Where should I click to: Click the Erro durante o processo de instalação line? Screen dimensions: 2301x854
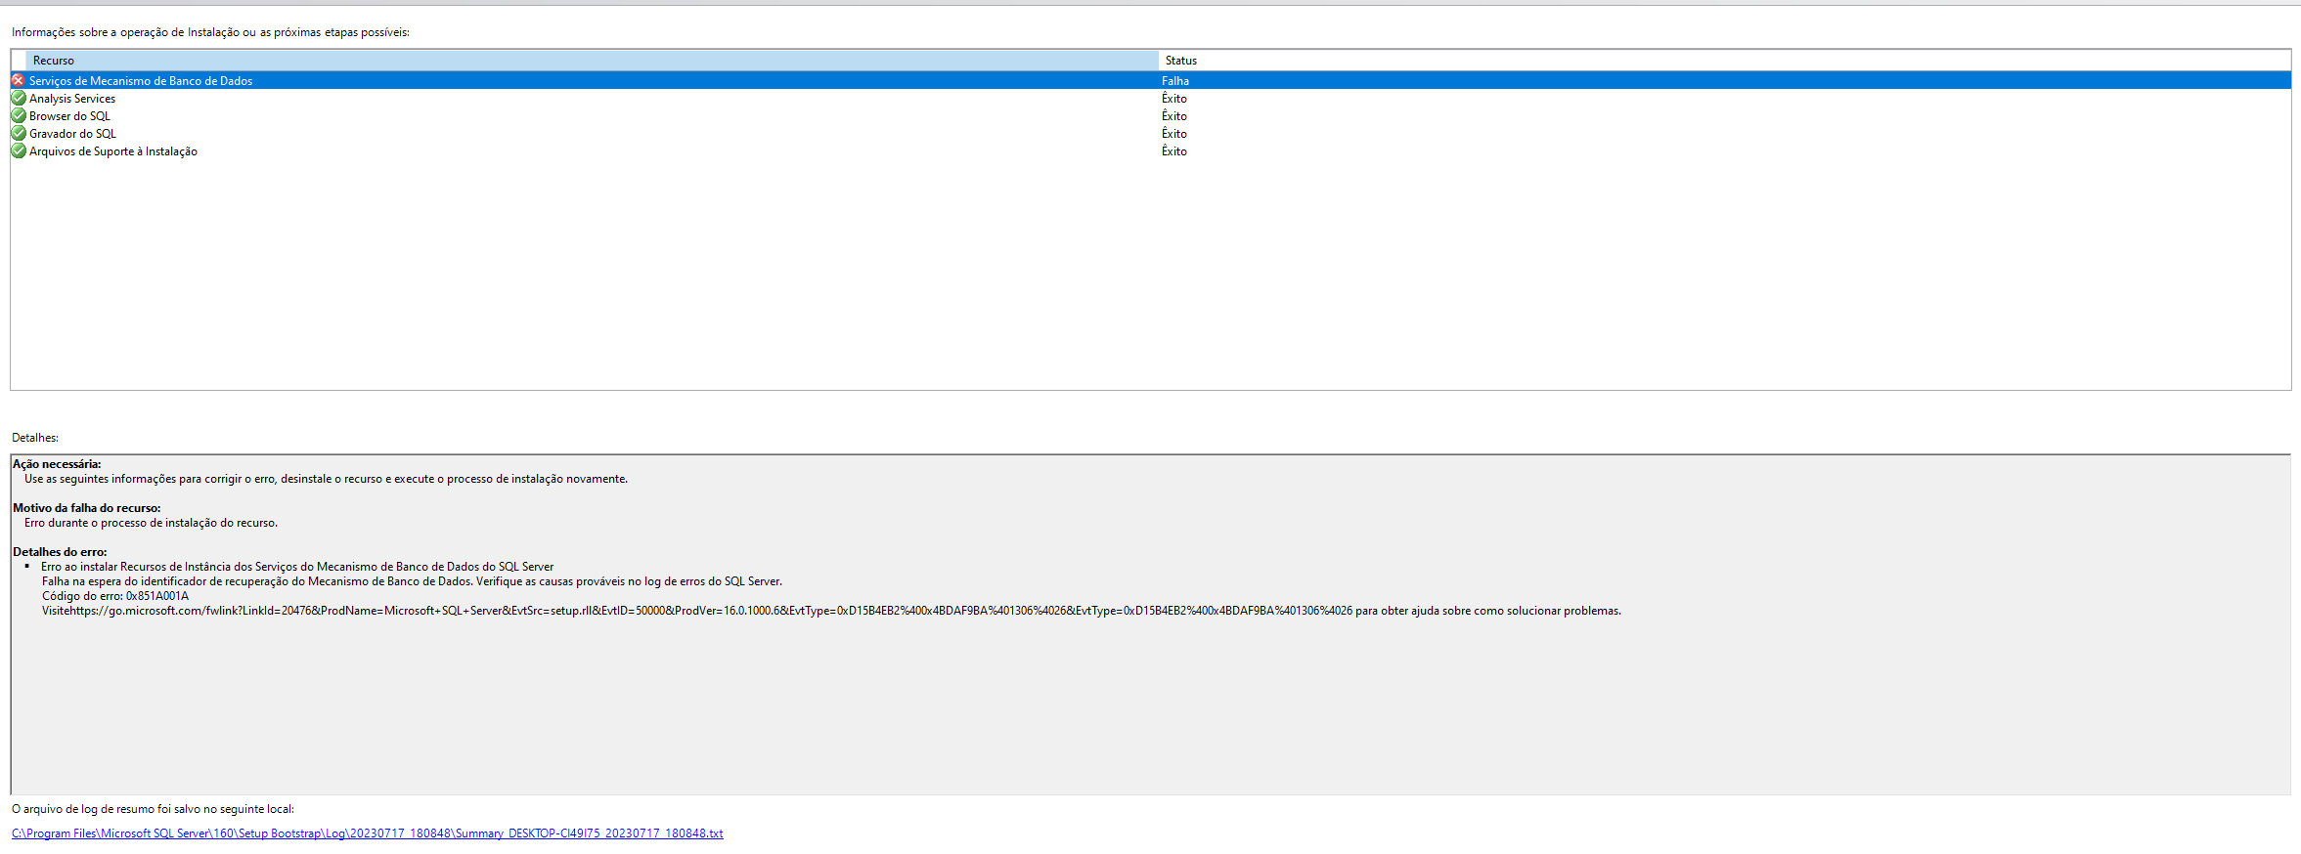pos(151,523)
